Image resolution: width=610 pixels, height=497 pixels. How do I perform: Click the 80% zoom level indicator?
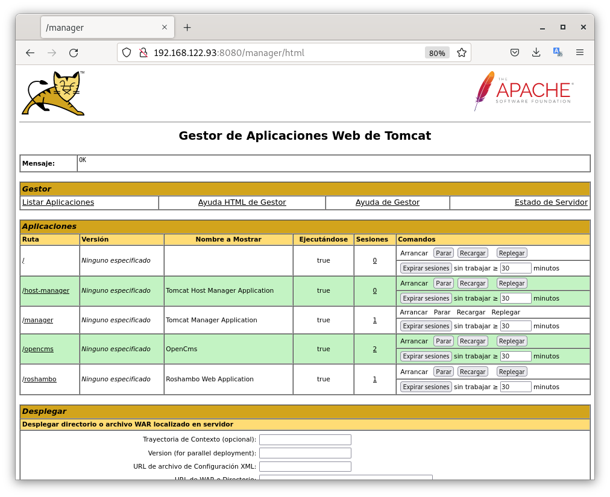point(436,53)
